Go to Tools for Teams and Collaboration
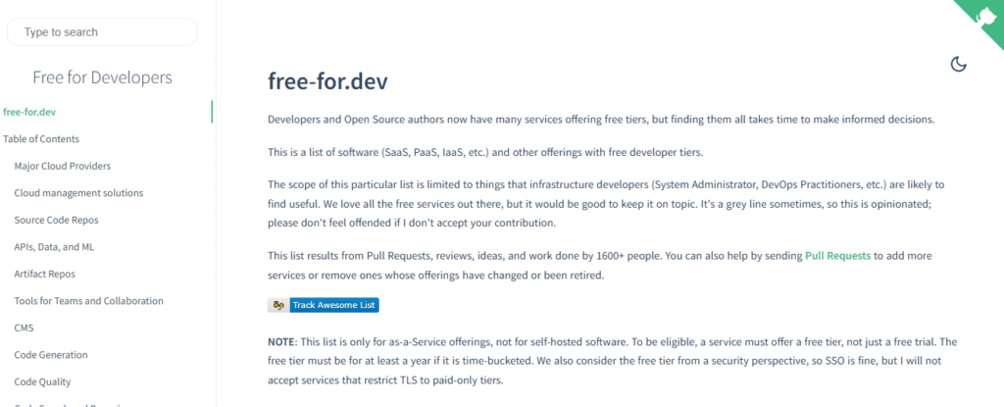The image size is (1004, 407). tap(88, 301)
